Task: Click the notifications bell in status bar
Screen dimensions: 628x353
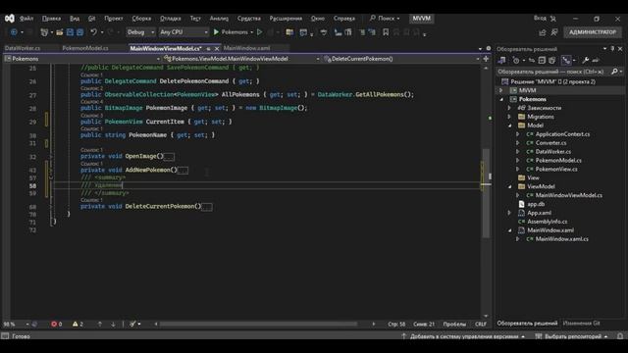Action: click(620, 336)
